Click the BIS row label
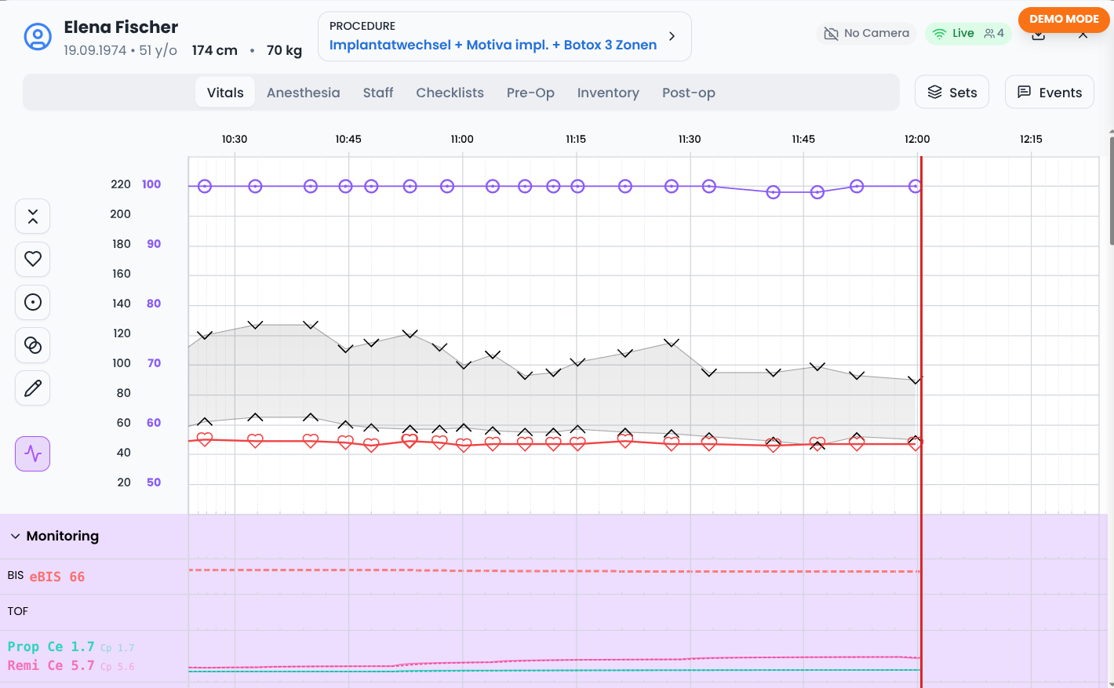Viewport: 1114px width, 688px height. [16, 575]
